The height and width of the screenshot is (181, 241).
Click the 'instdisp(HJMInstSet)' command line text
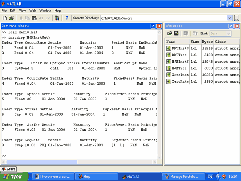[x=29, y=38]
